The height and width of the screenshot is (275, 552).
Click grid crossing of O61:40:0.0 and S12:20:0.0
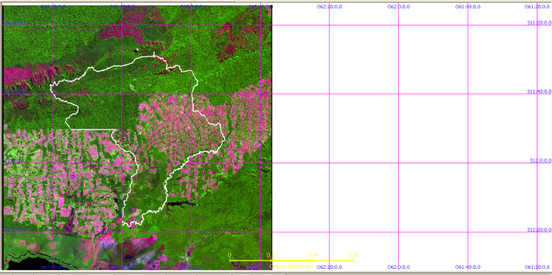468,232
